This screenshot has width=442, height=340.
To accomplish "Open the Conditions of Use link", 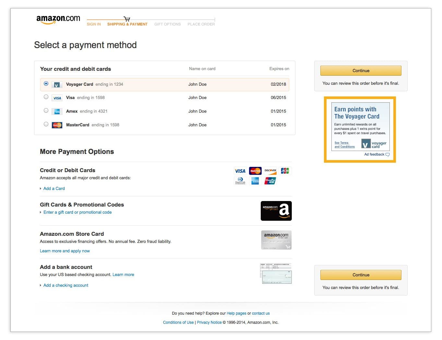I will (x=178, y=322).
